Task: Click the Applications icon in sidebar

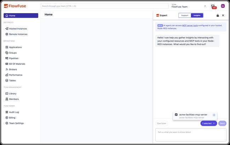Action: pos(7,47)
